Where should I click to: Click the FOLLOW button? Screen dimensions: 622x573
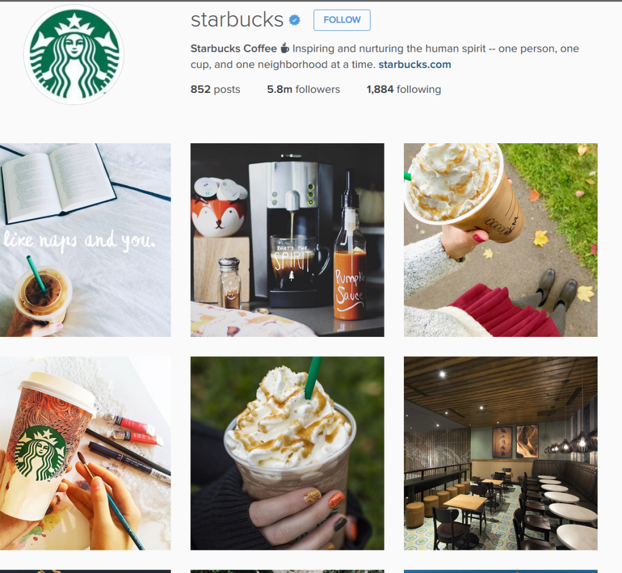(342, 20)
